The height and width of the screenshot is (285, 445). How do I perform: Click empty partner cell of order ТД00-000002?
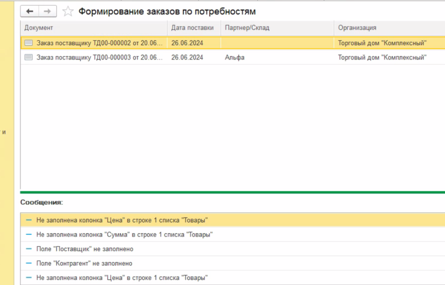coord(276,43)
